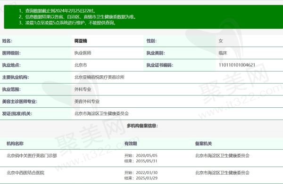Click filing authority in 北京中西医结合医院 row

pyautogui.click(x=222, y=173)
